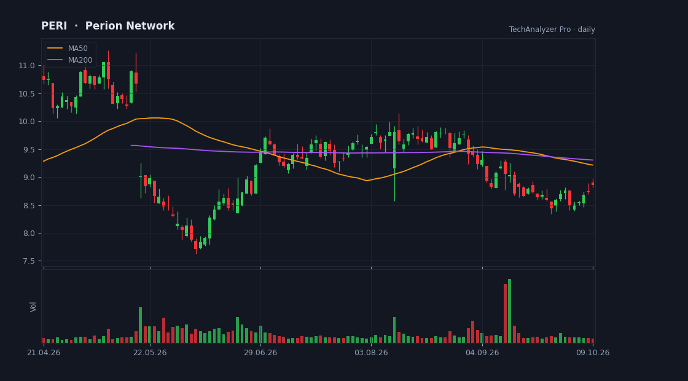Image resolution: width=688 pixels, height=381 pixels.
Task: Click the 09.10.26 date label
Action: coord(593,353)
